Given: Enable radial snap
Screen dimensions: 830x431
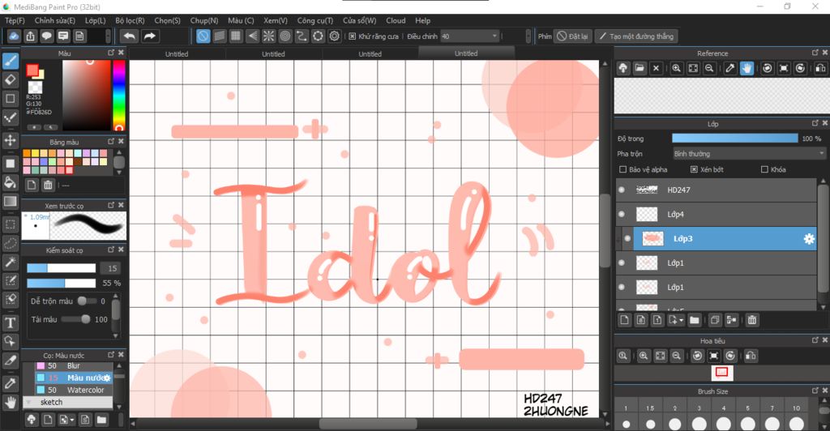Looking at the screenshot, I should pyautogui.click(x=269, y=36).
